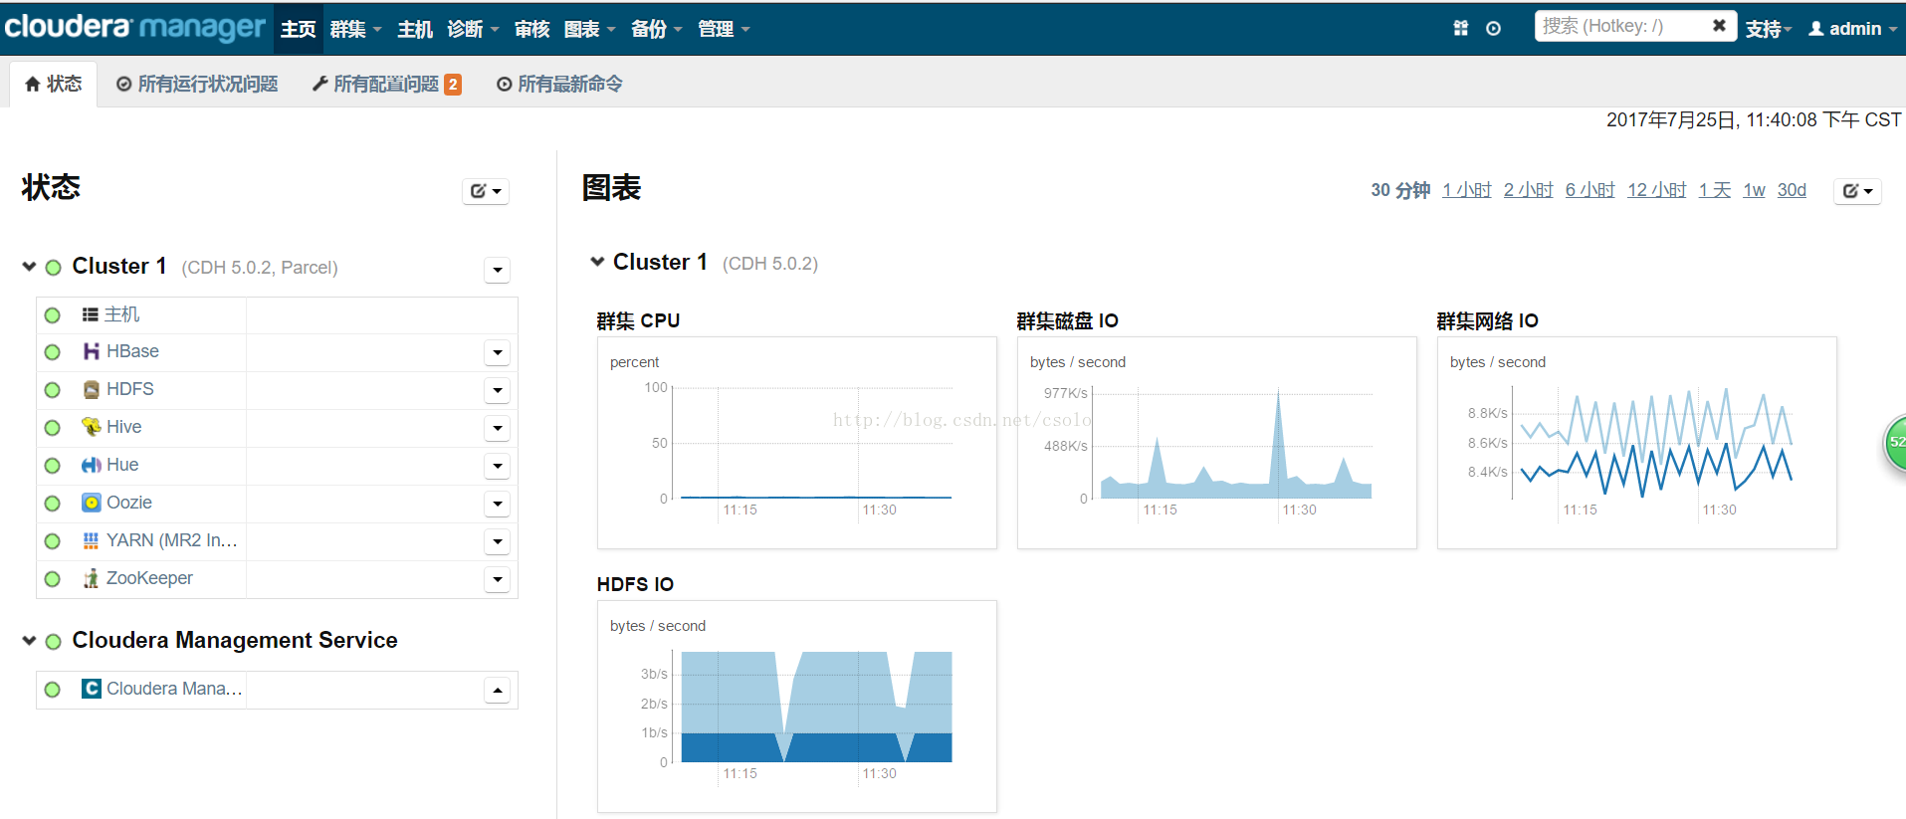Open the HDFS actions dropdown
This screenshot has height=819, width=1906.
click(498, 390)
